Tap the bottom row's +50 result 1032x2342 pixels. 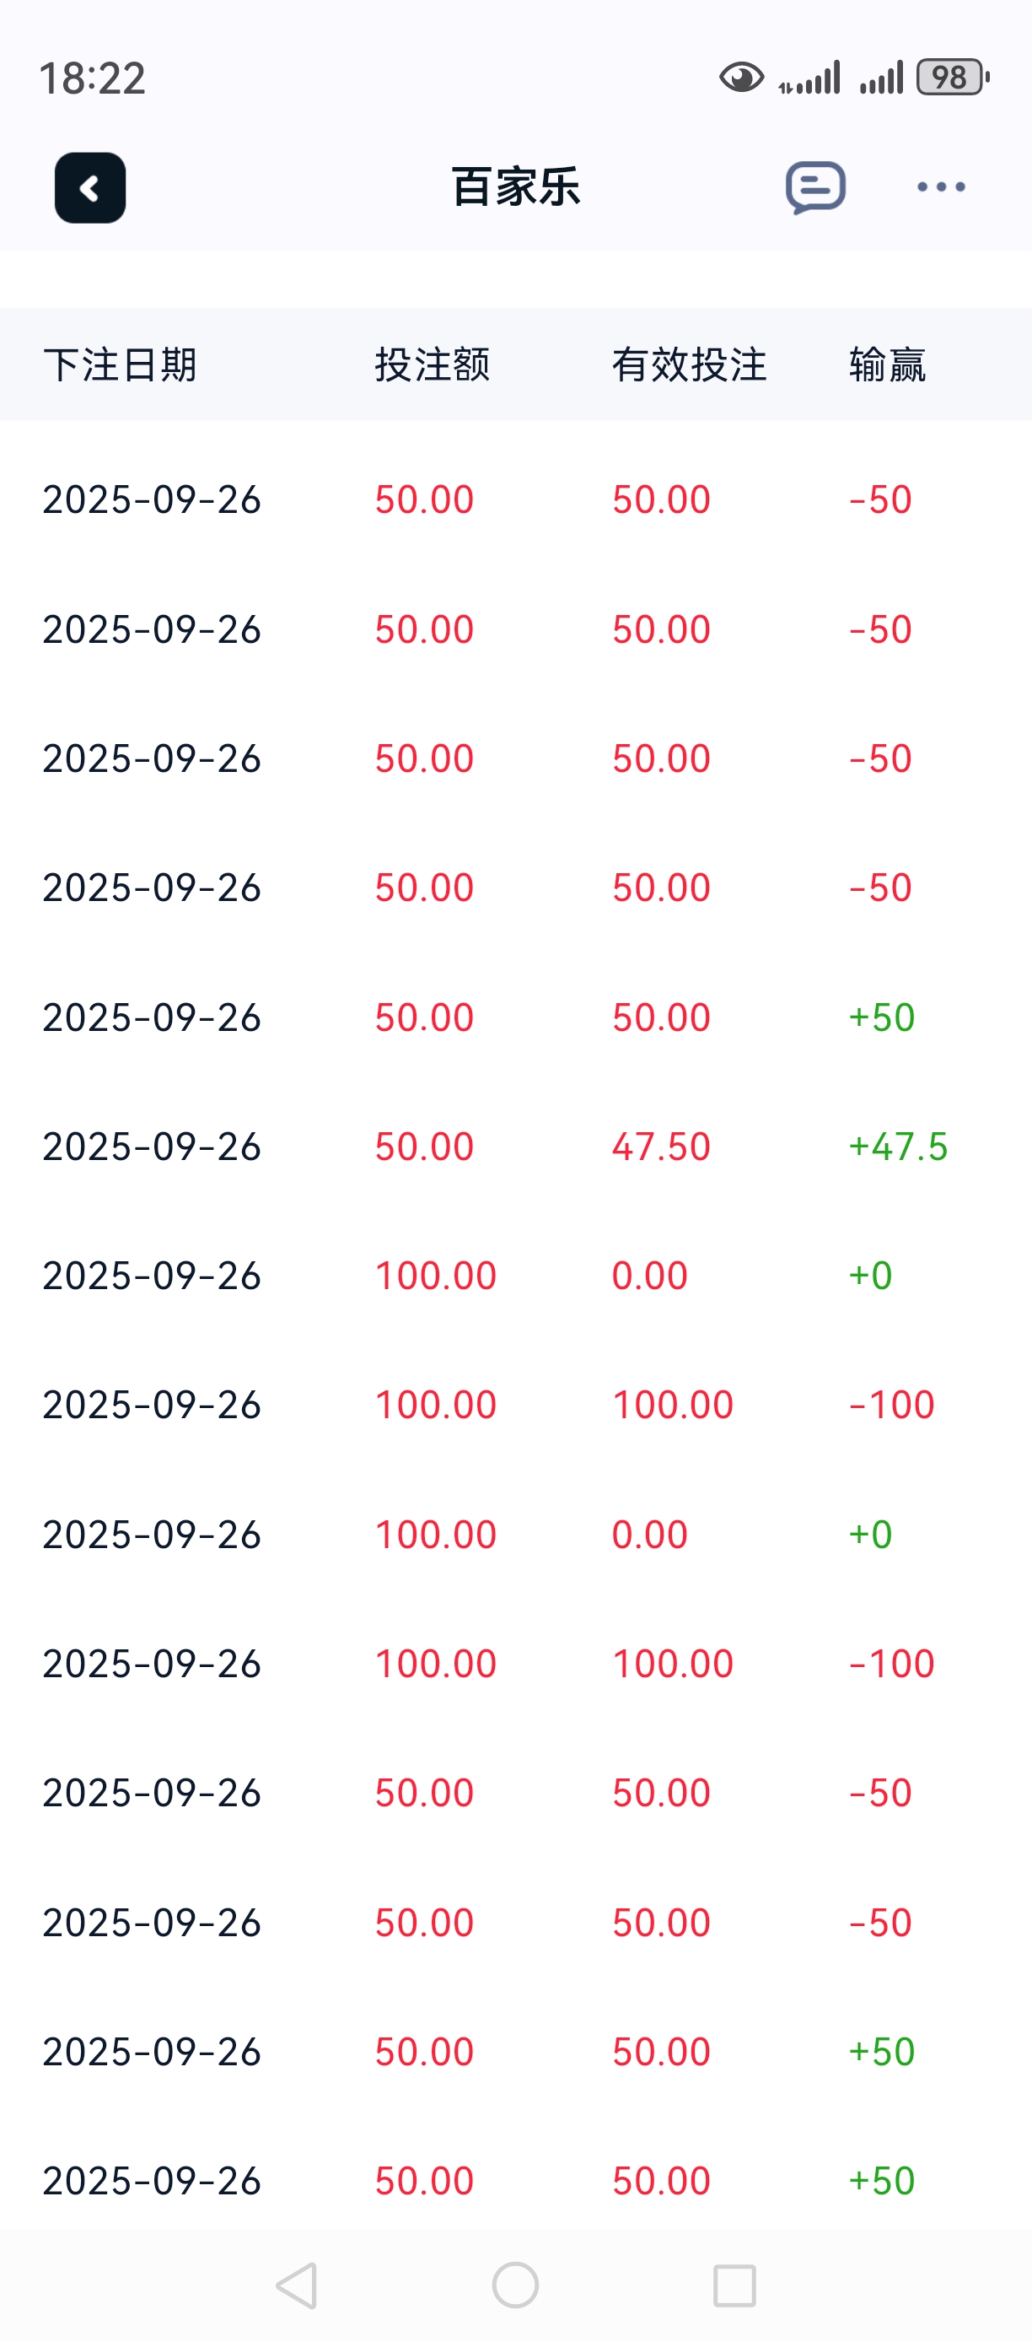(x=881, y=2180)
